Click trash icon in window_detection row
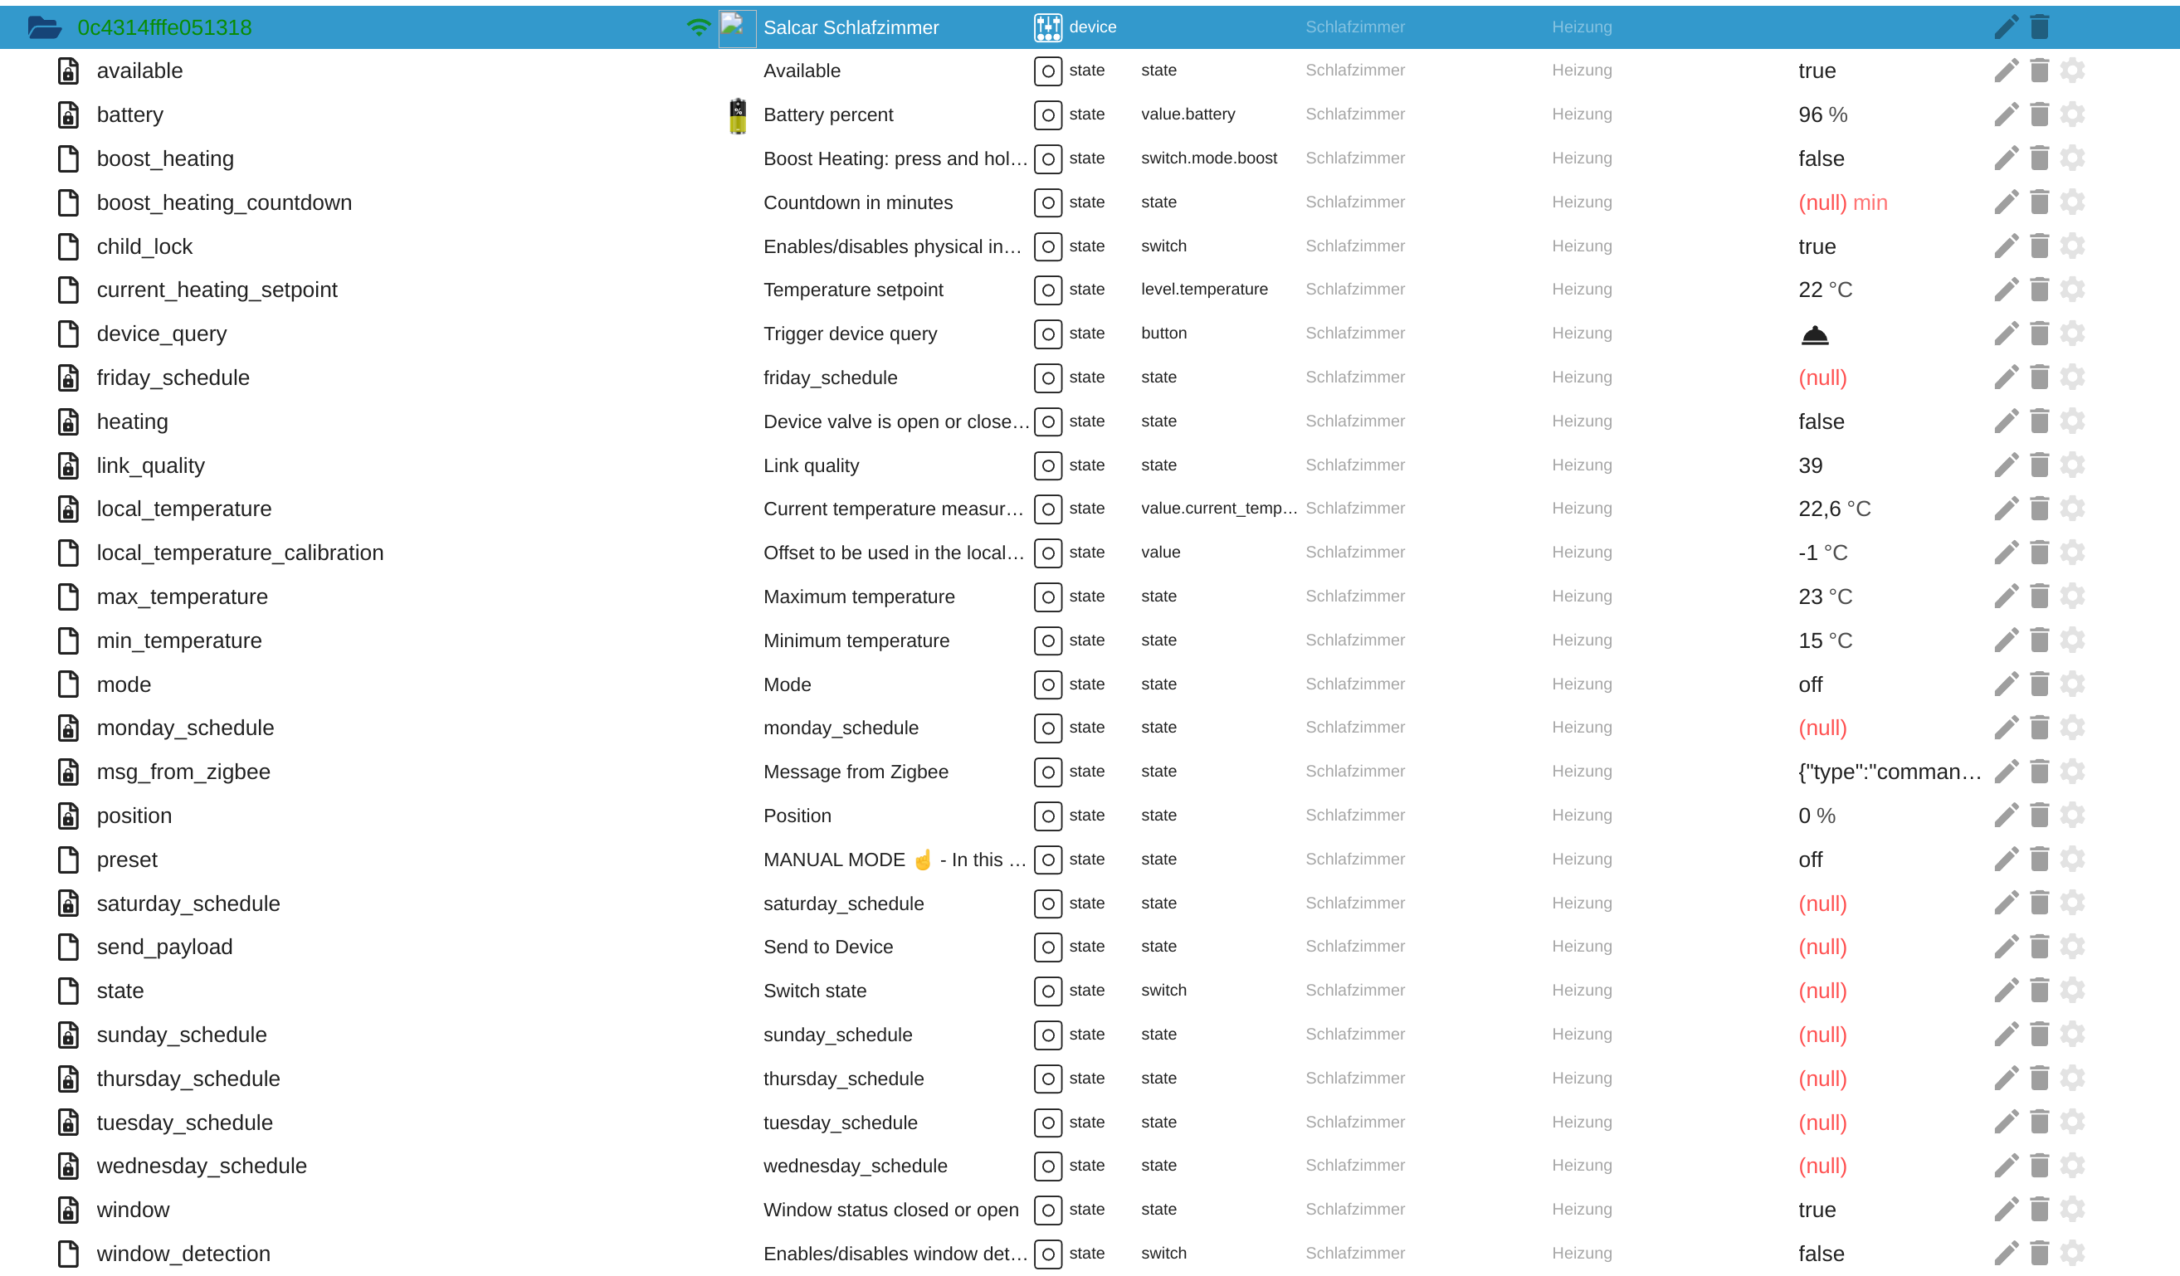Viewport: 2180px width, 1276px height. click(2039, 1254)
